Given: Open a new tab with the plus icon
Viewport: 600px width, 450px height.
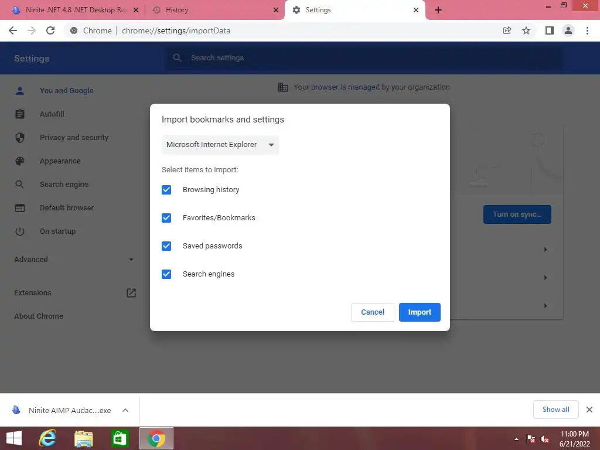Looking at the screenshot, I should [438, 10].
